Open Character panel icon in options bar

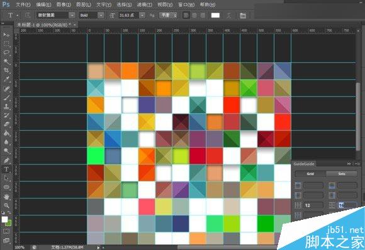(x=243, y=16)
